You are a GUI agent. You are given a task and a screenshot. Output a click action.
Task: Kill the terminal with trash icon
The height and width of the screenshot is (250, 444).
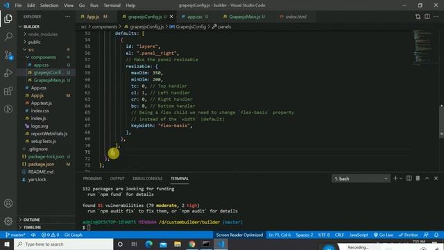pyautogui.click(x=418, y=178)
